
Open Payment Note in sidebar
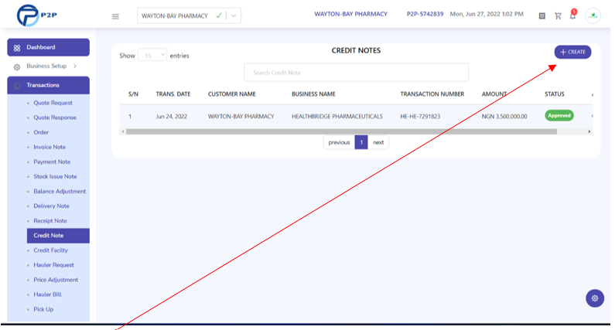point(52,162)
